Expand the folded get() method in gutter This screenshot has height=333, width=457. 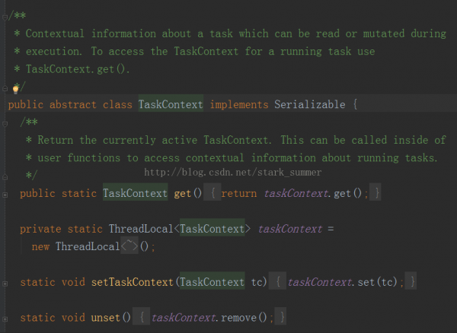pos(5,195)
